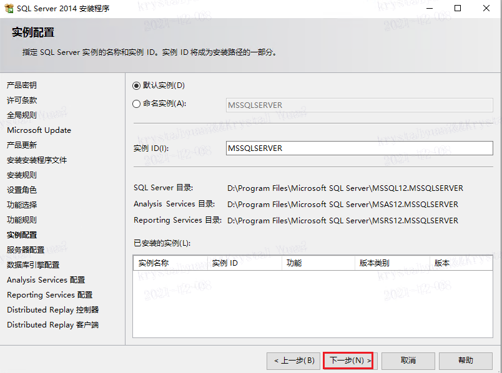502x373 pixels.
Task: Click the Analysis Services 目录 label
Action: click(x=174, y=204)
